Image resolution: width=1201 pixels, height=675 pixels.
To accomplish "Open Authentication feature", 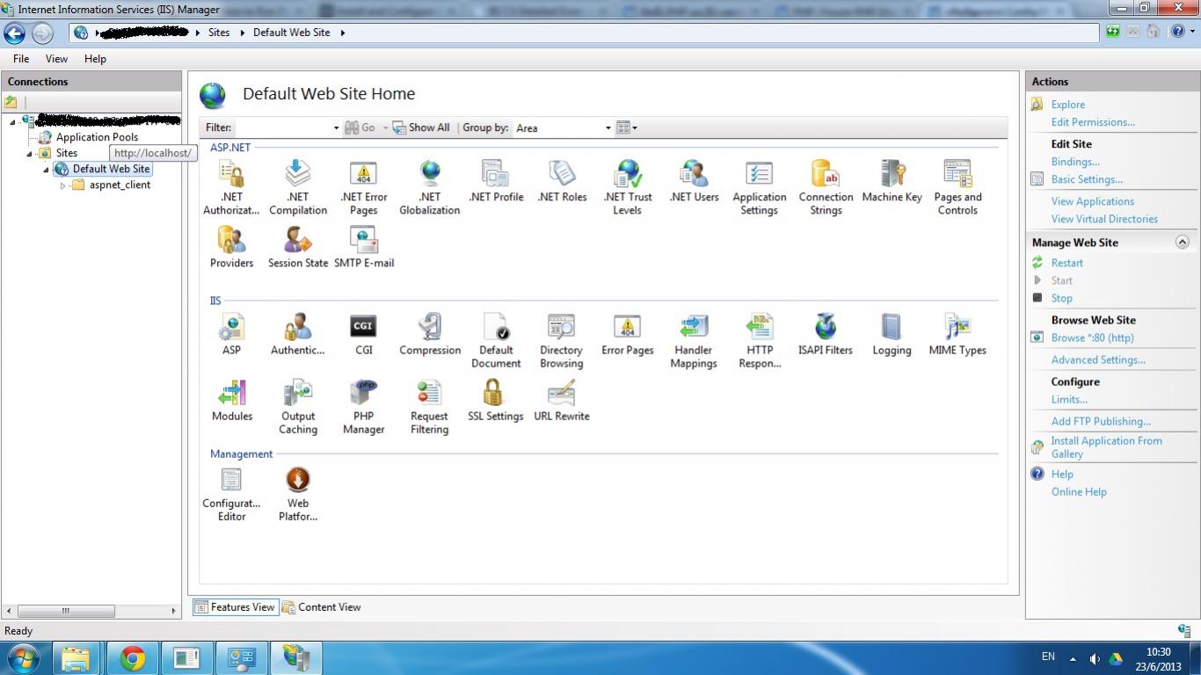I will (298, 334).
